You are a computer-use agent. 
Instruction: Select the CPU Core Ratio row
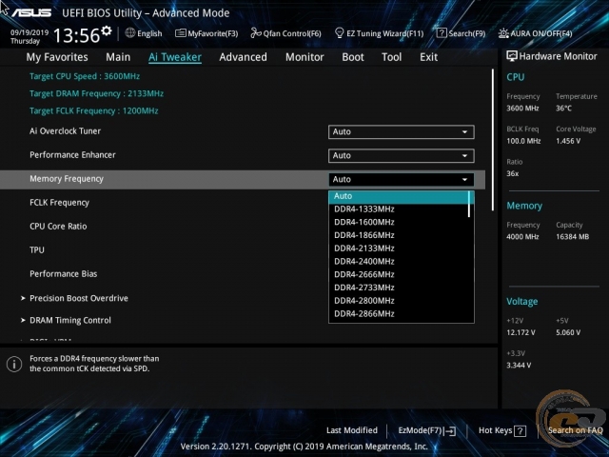point(58,227)
